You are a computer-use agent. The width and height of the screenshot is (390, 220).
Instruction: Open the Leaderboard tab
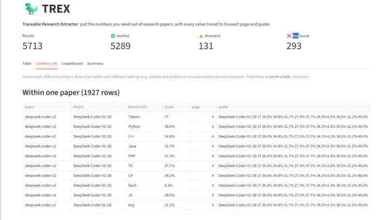[x=72, y=64]
